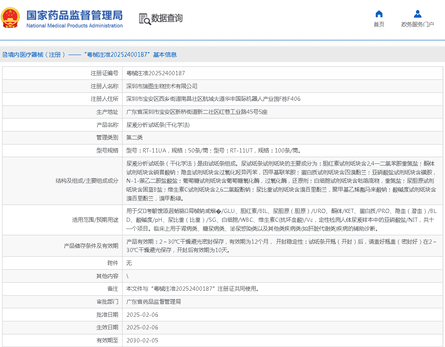Select registration number value 粤械注准20252400187
The height and width of the screenshot is (347, 445).
click(155, 73)
